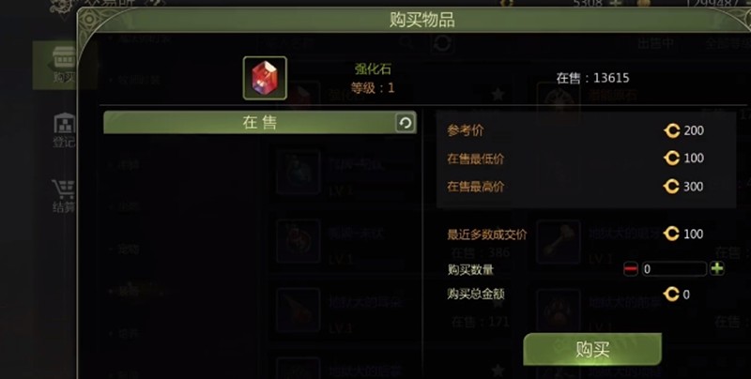Click the coin icon beside 购买总金额
Screen dimensions: 751x379
tap(671, 294)
